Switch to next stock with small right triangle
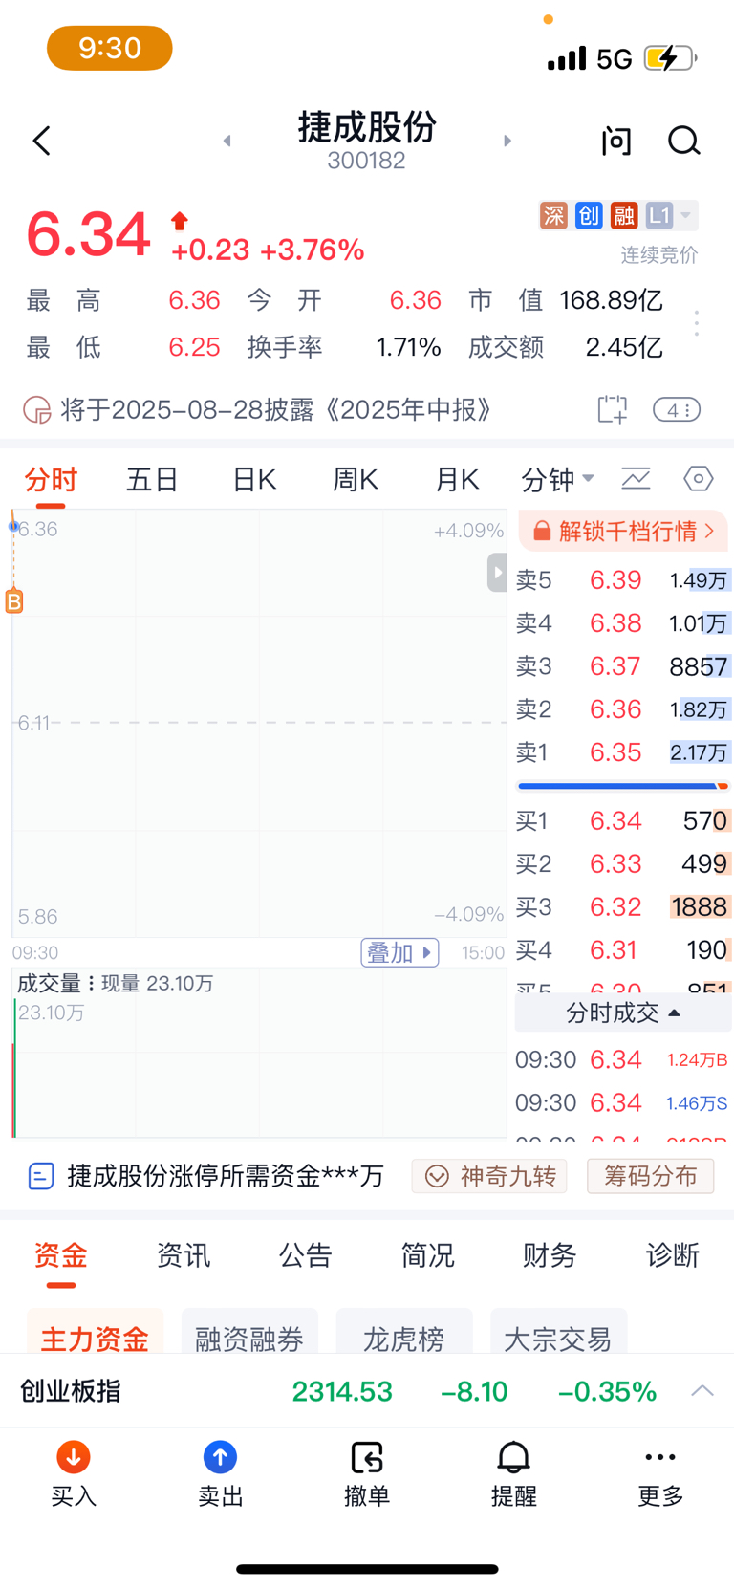Viewport: 734px width, 1590px height. 507,141
